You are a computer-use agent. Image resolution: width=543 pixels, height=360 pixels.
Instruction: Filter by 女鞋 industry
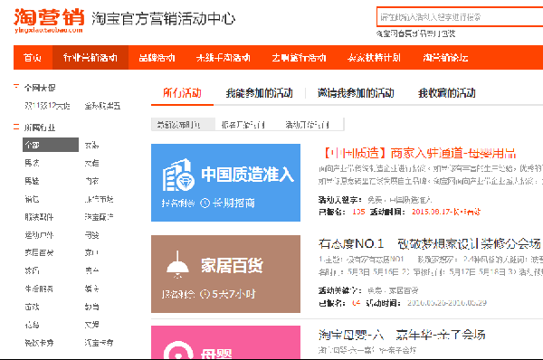click(91, 163)
